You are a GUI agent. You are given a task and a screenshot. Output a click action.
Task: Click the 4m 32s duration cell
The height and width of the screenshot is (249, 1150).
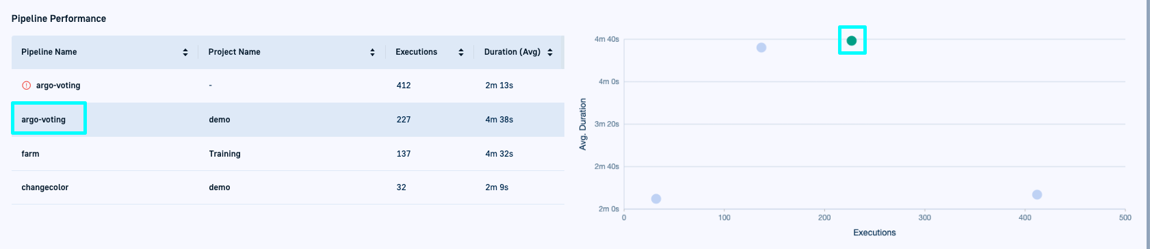pos(499,154)
